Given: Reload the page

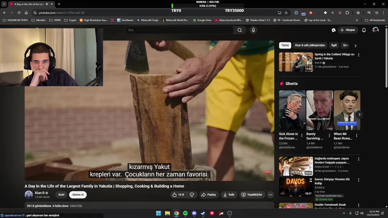Looking at the screenshot, I should (x=19, y=13).
